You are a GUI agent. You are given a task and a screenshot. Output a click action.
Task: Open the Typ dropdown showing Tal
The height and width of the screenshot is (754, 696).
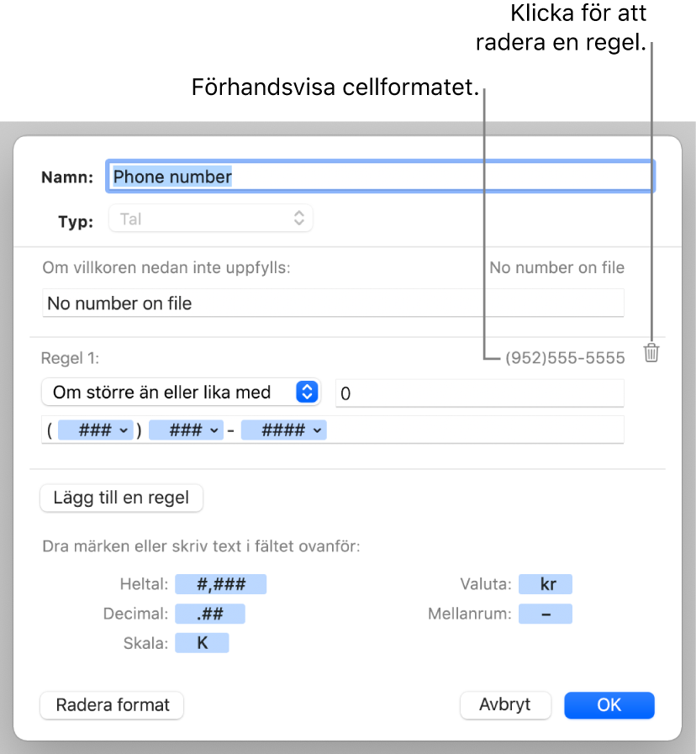(x=211, y=219)
